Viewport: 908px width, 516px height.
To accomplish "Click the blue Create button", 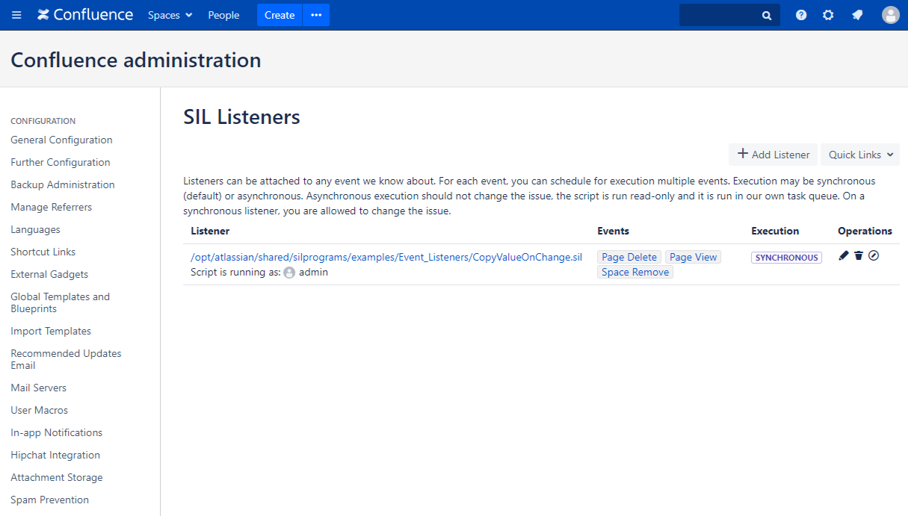I will pos(279,15).
